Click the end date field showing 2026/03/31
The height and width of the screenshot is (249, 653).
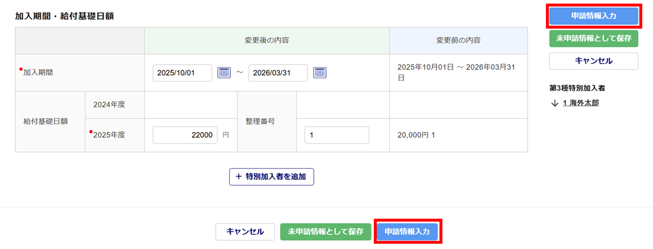click(278, 73)
